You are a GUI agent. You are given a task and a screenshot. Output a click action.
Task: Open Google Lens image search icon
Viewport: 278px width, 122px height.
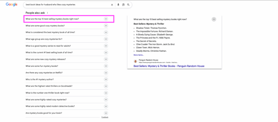click(x=124, y=5)
